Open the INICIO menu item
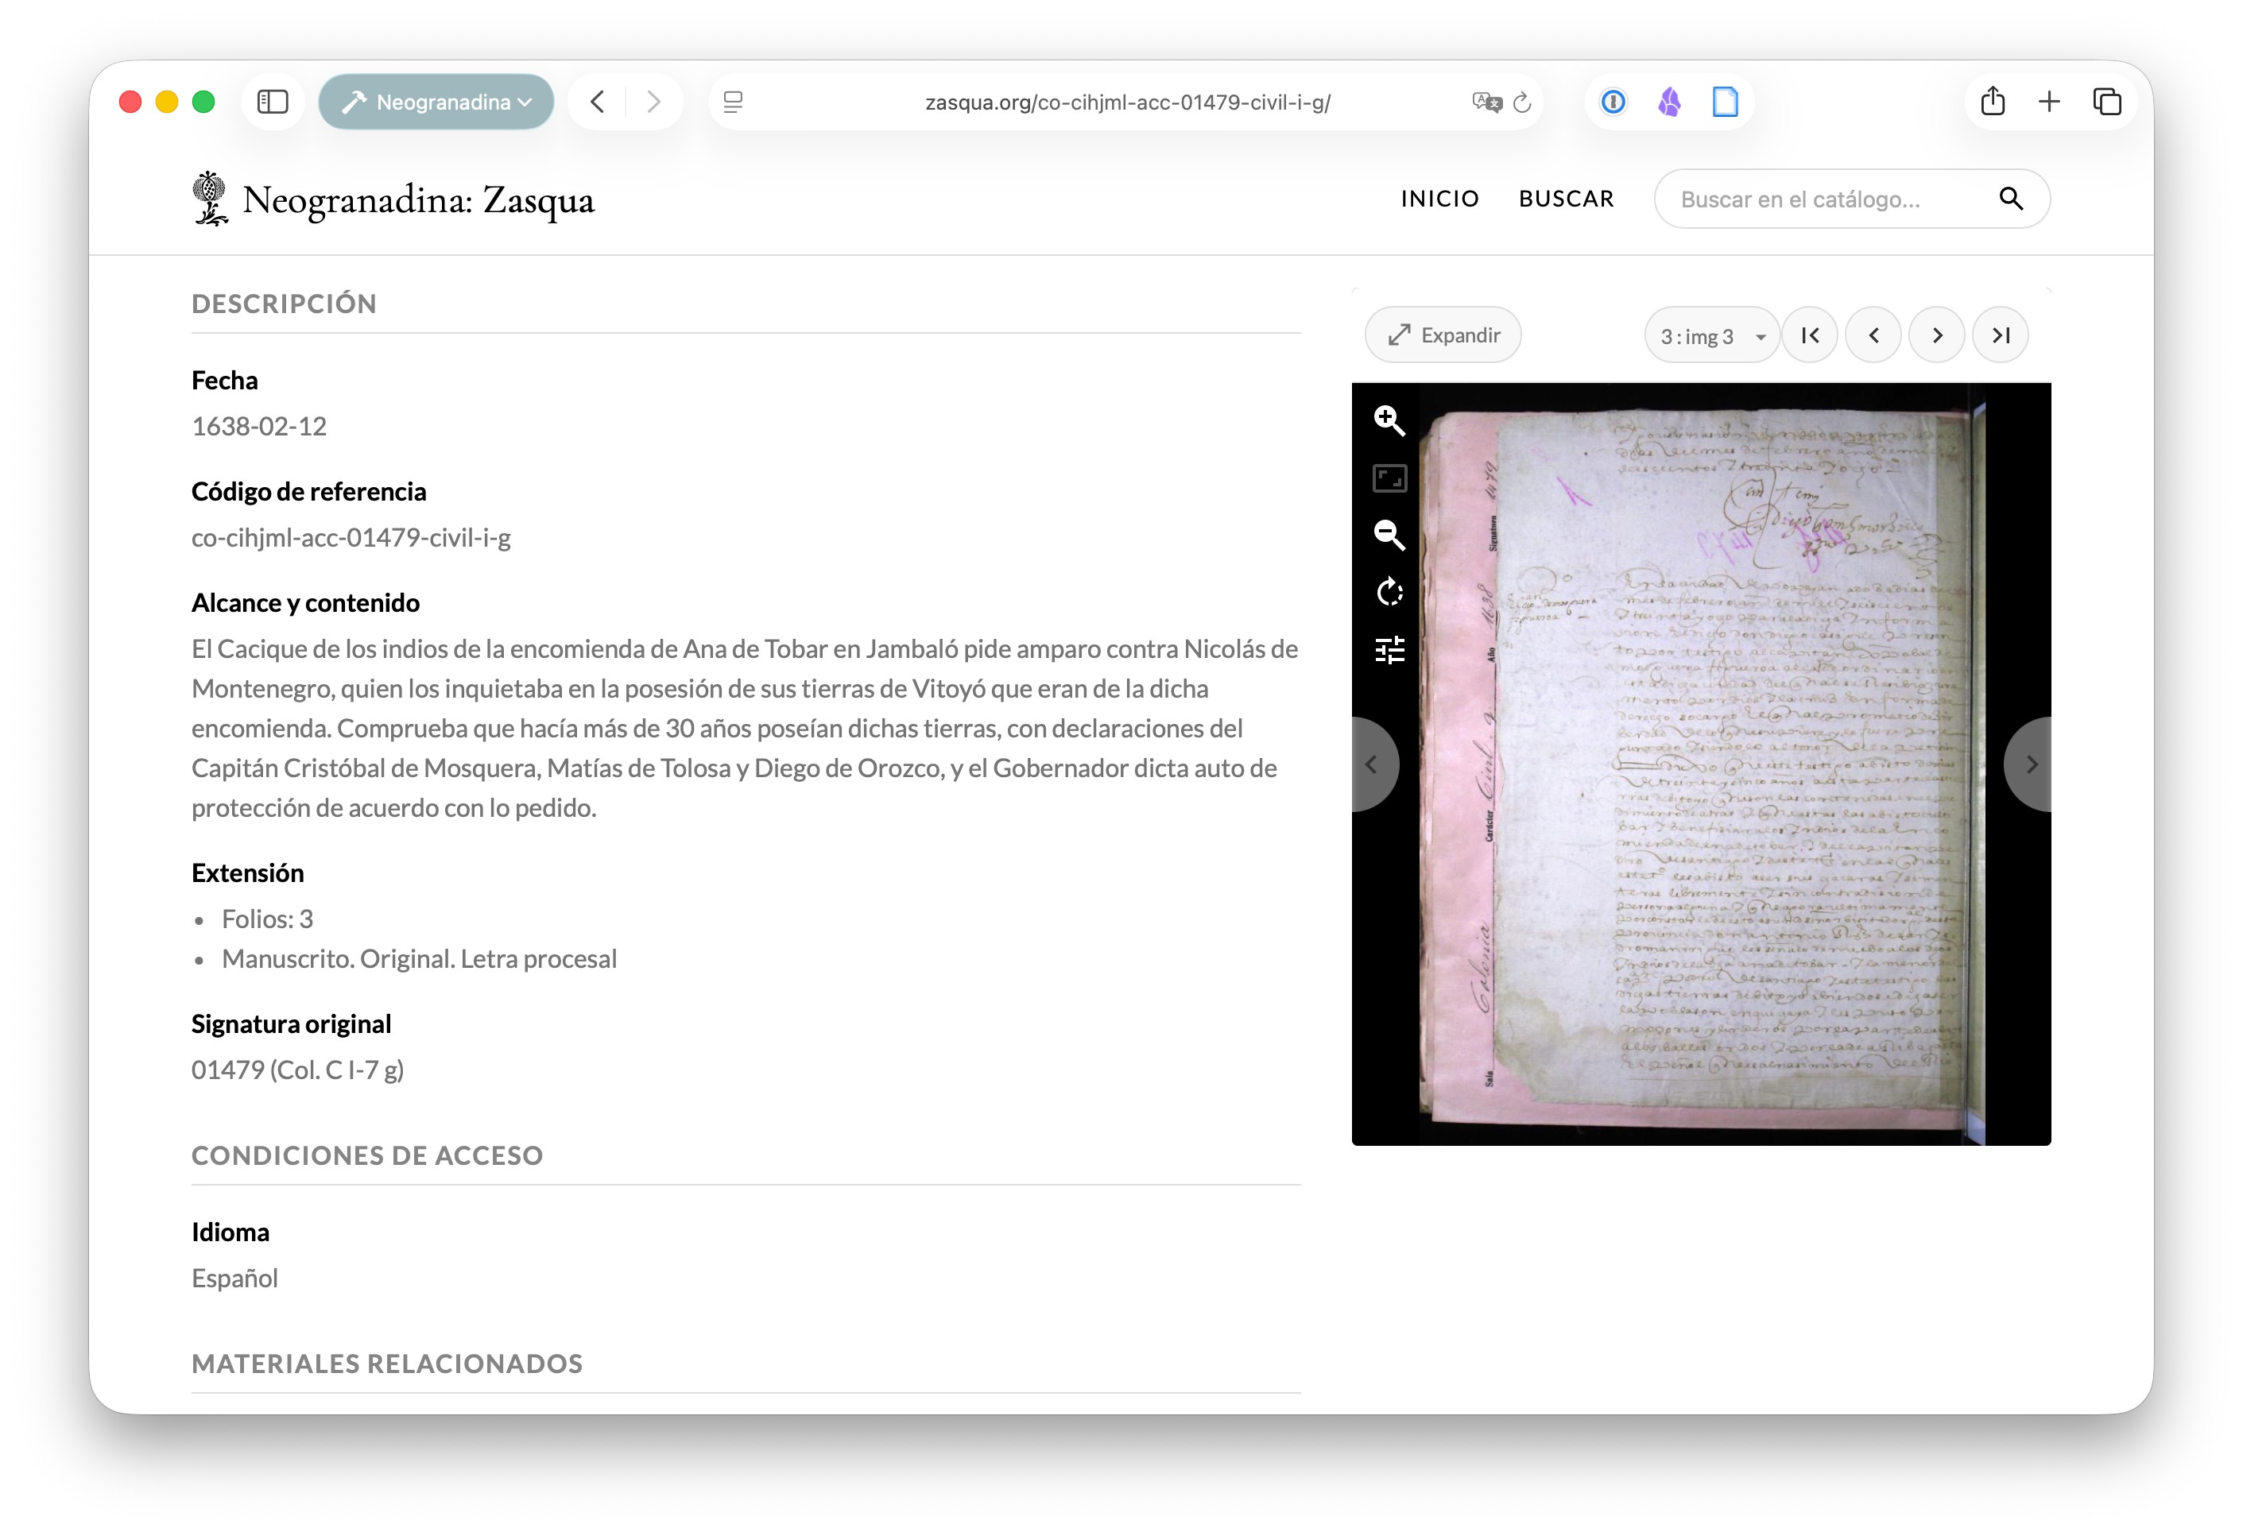The image size is (2243, 1532). pyautogui.click(x=1439, y=199)
